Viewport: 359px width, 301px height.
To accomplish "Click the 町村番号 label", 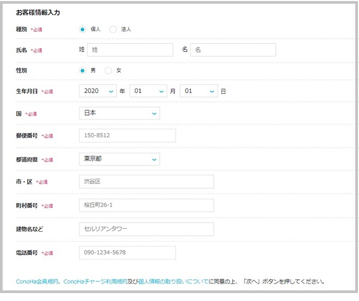I will (x=27, y=206).
